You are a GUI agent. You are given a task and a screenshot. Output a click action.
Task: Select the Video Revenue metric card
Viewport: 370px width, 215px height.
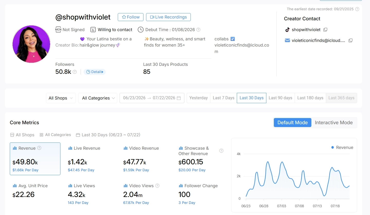pyautogui.click(x=146, y=159)
